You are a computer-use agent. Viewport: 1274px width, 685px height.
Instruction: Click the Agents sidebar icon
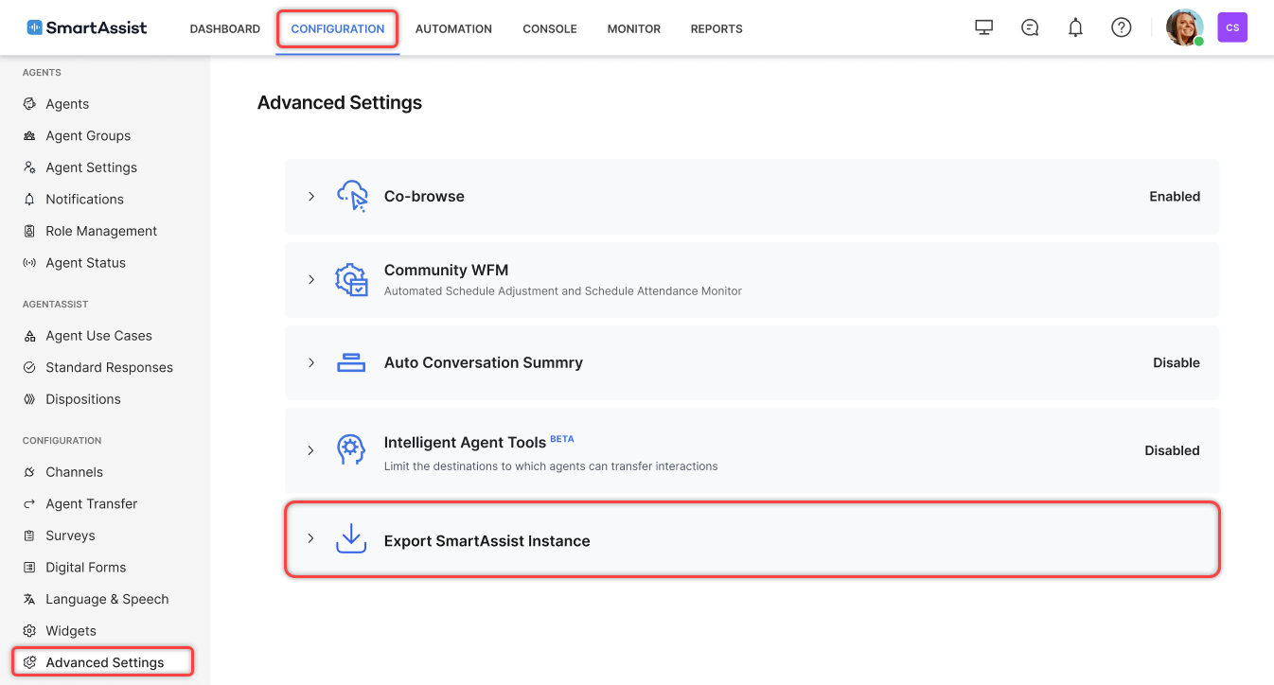click(x=29, y=104)
